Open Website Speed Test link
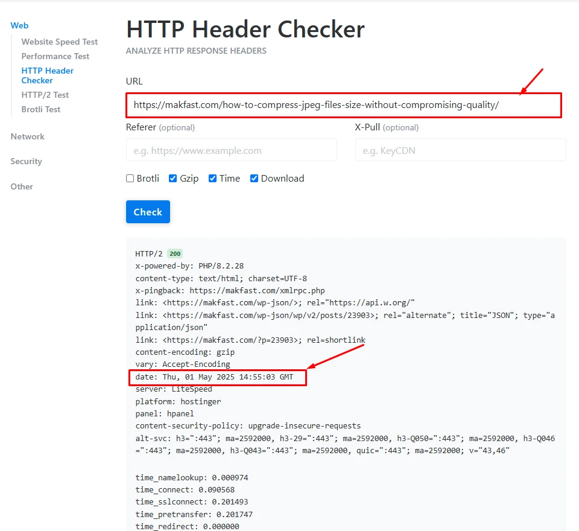Screen dimensions: 579x531 click(60, 42)
